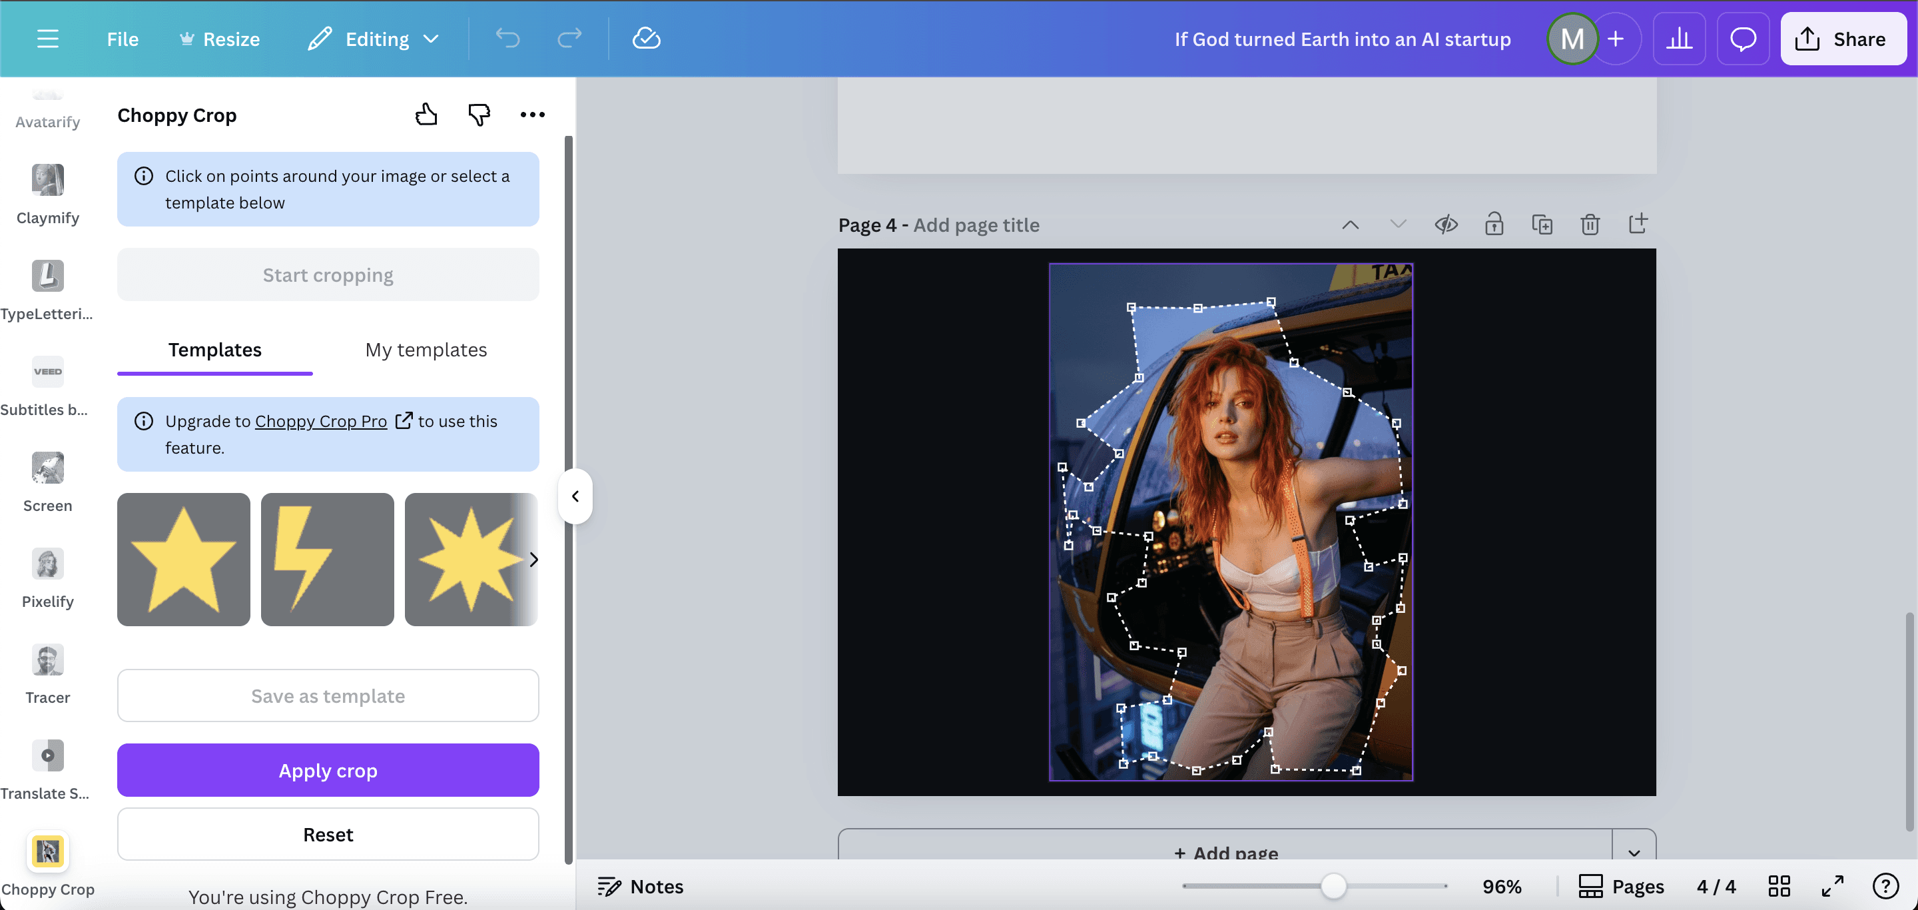This screenshot has height=910, width=1918.
Task: Click the undo arrow icon
Action: point(507,39)
